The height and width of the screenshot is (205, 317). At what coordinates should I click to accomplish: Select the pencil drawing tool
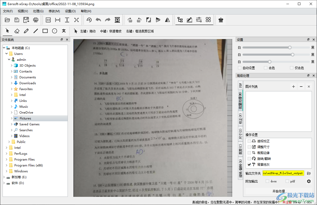[26, 31]
